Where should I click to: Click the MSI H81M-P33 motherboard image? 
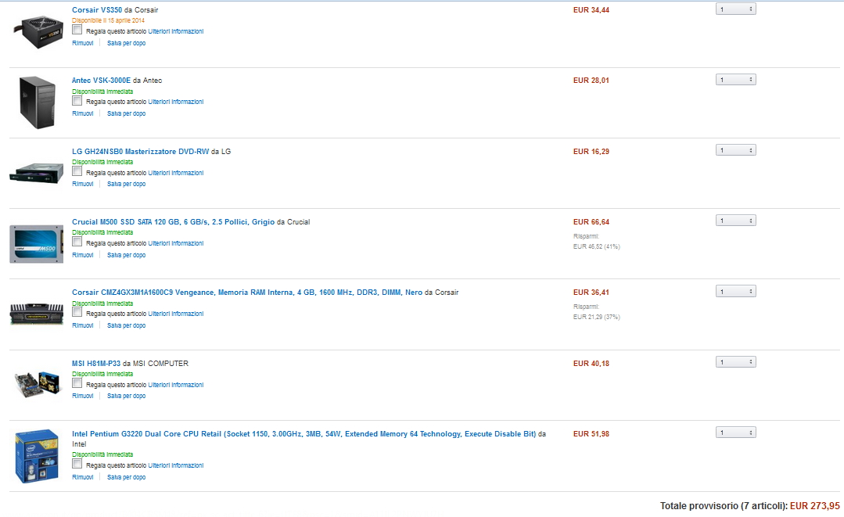tap(37, 384)
